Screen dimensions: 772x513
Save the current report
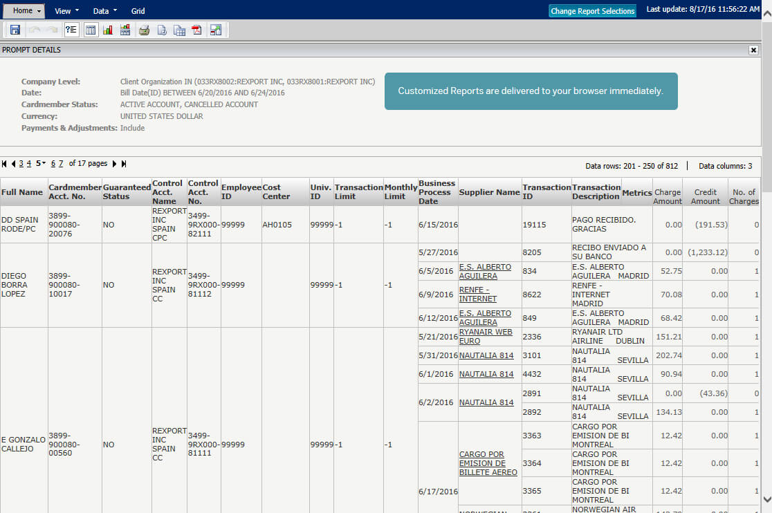15,29
